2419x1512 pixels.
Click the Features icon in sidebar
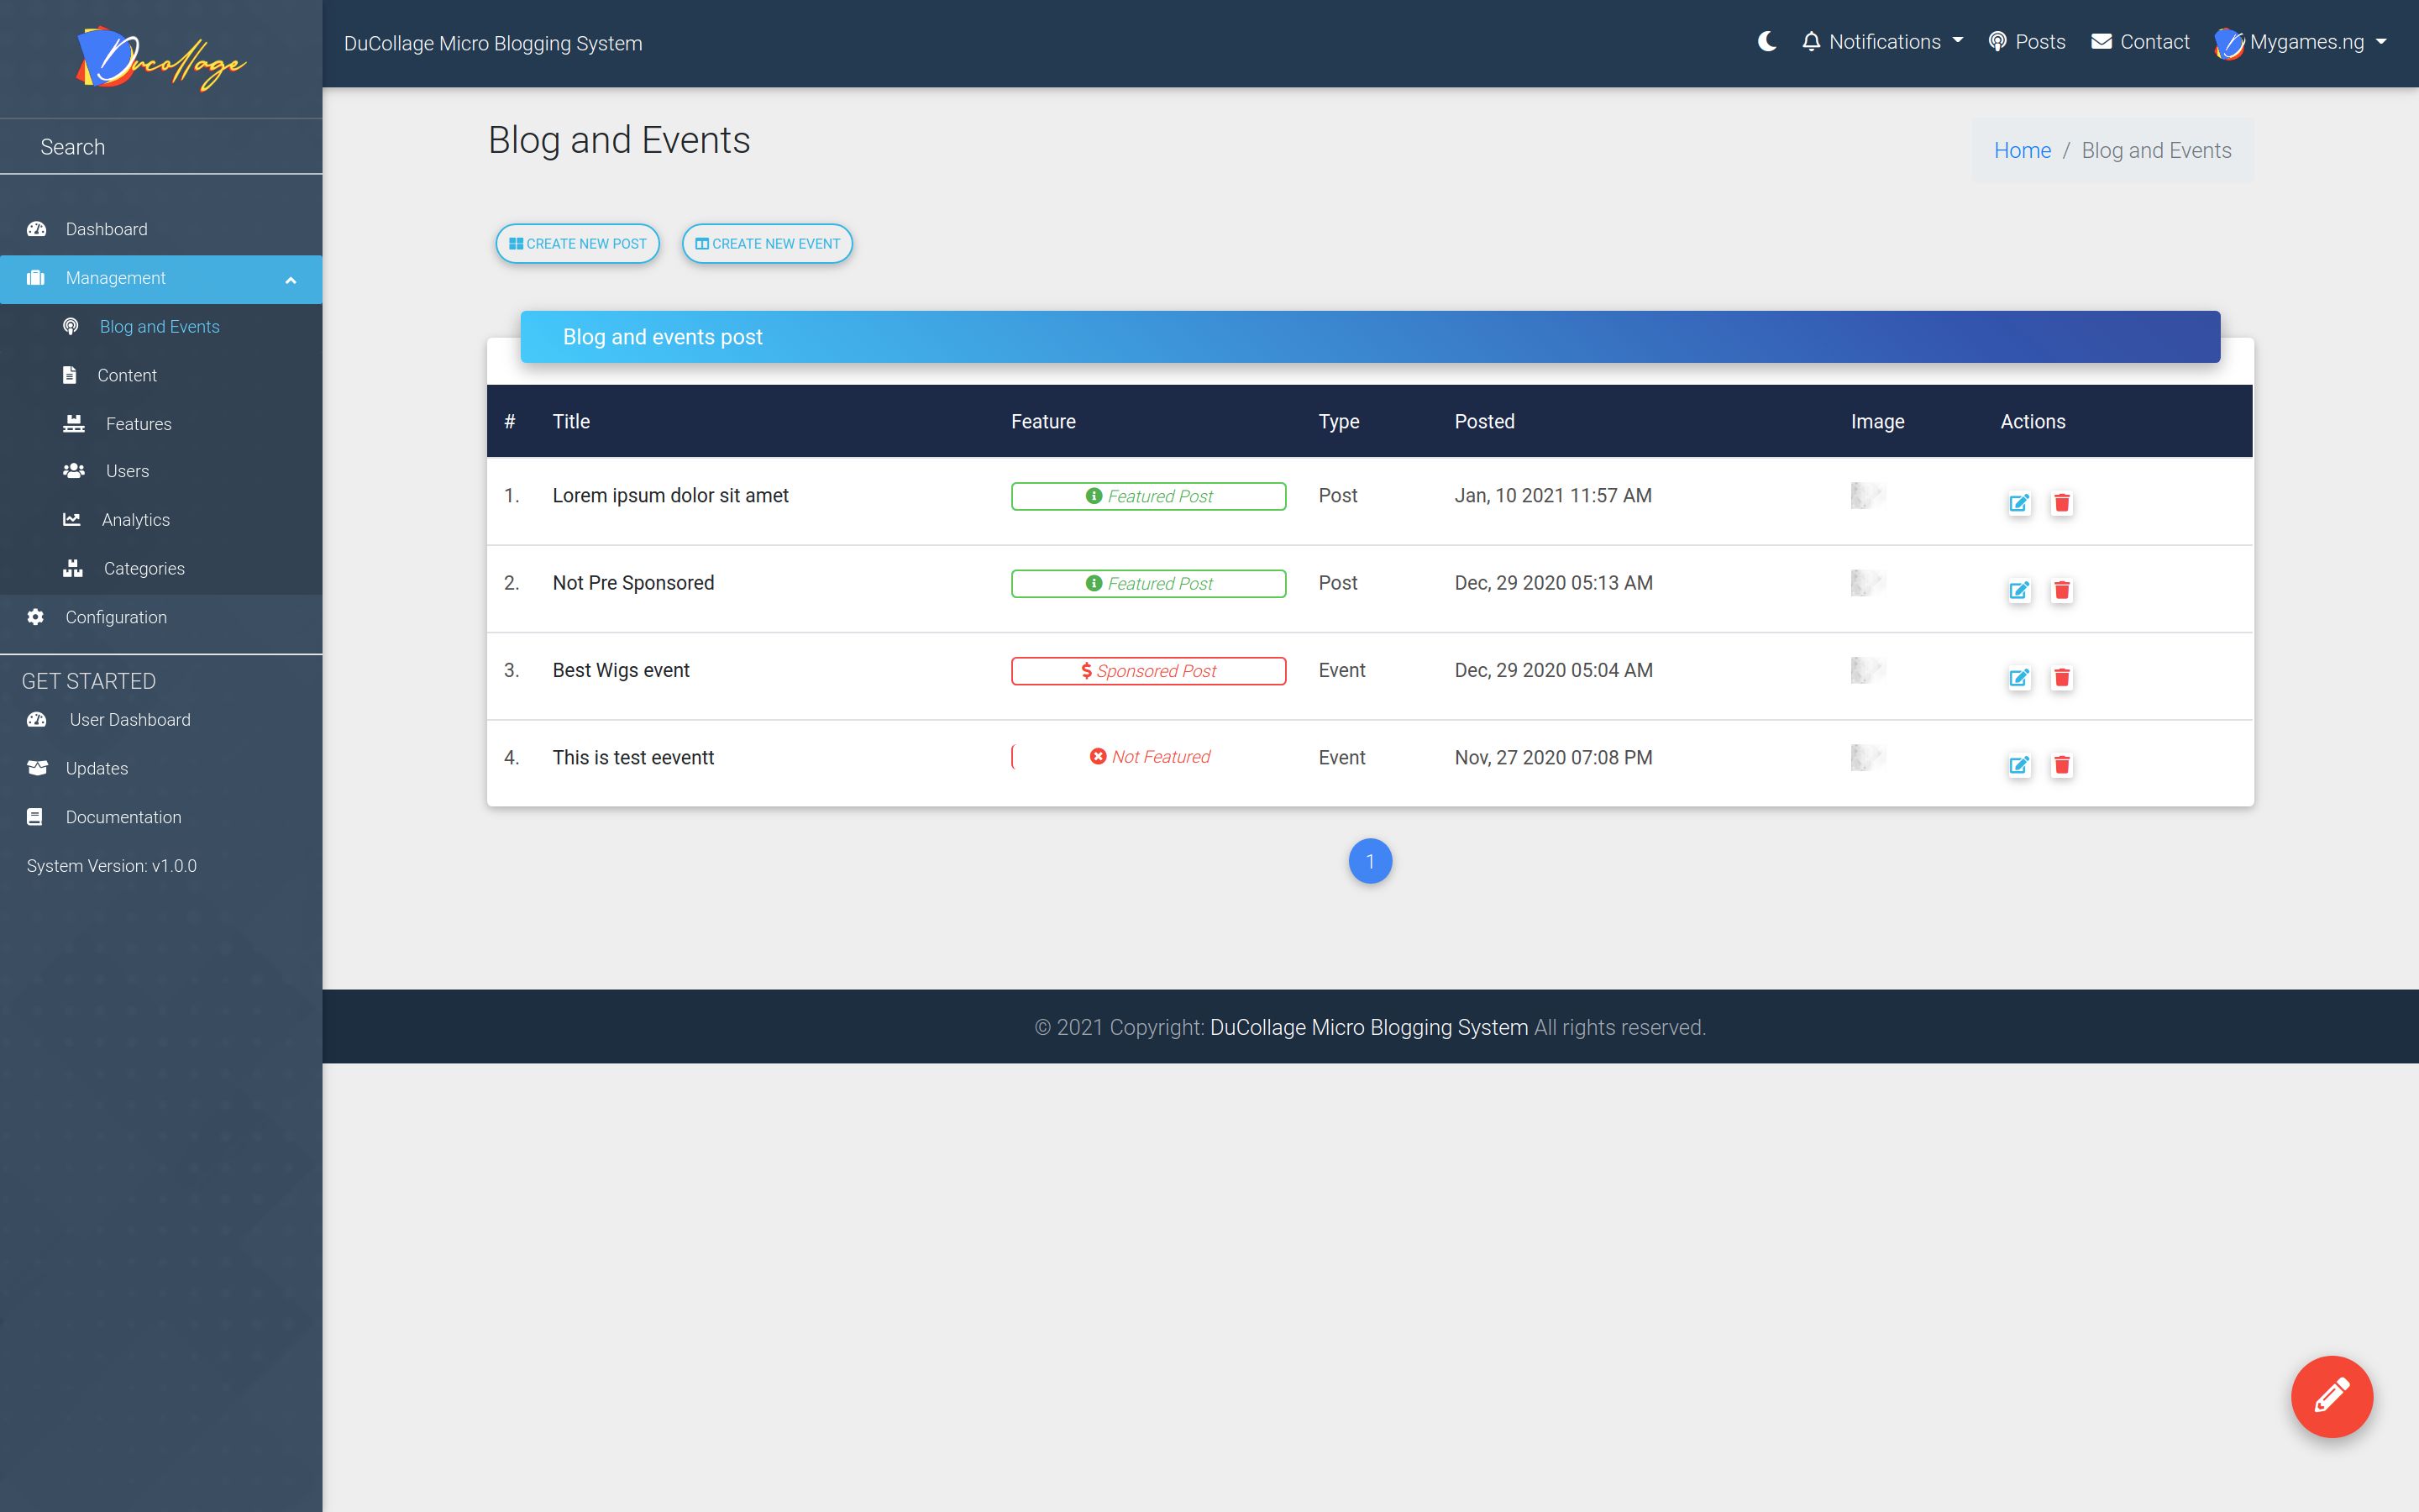tap(74, 424)
